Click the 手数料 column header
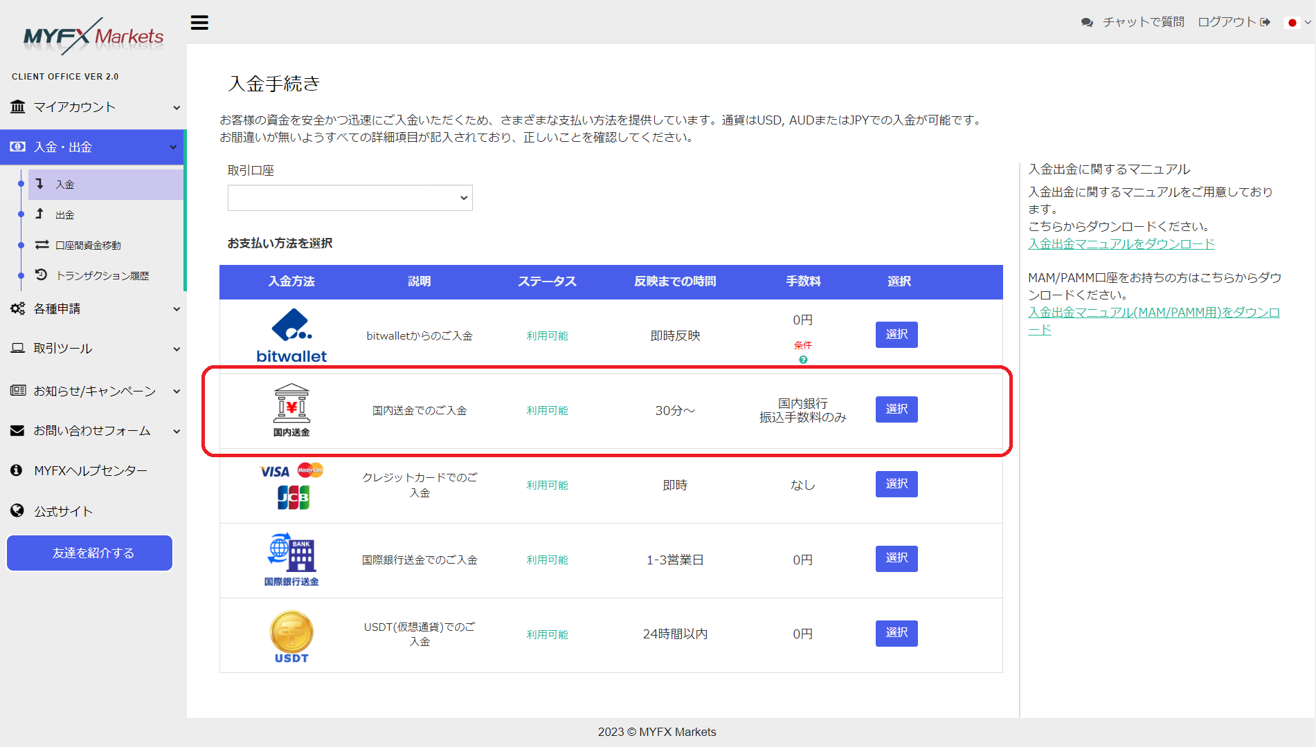This screenshot has height=747, width=1316. pos(803,282)
